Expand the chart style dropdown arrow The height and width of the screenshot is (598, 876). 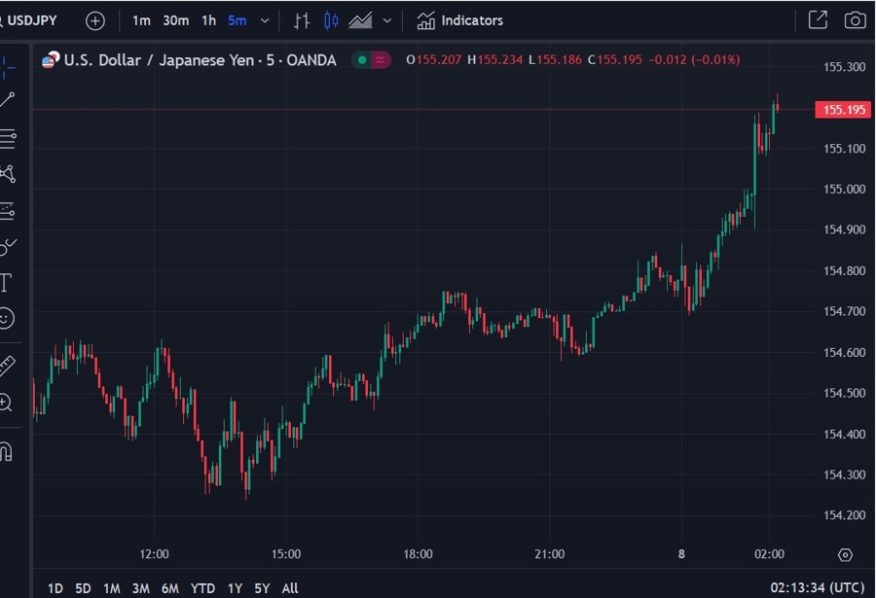(x=387, y=20)
